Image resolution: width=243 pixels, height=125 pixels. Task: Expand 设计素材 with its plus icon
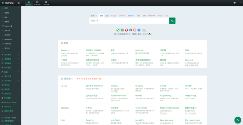pyautogui.click(x=19, y=54)
